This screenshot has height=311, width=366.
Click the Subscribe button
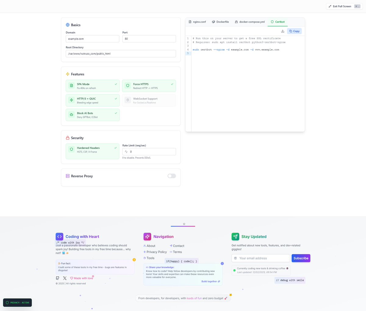pos(301,258)
